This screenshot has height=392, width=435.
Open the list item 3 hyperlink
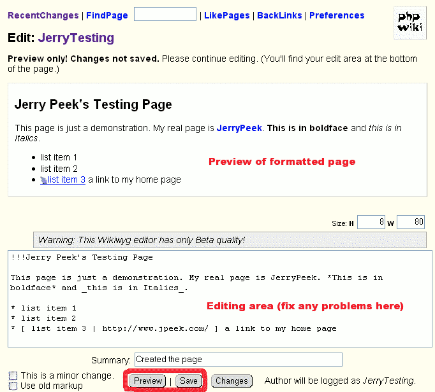pyautogui.click(x=66, y=180)
